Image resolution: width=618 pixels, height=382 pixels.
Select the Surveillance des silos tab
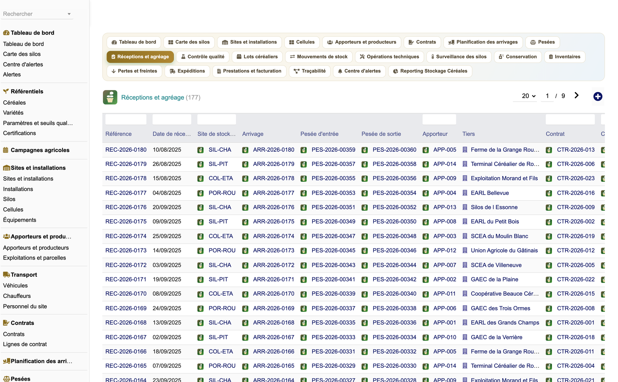click(x=459, y=57)
